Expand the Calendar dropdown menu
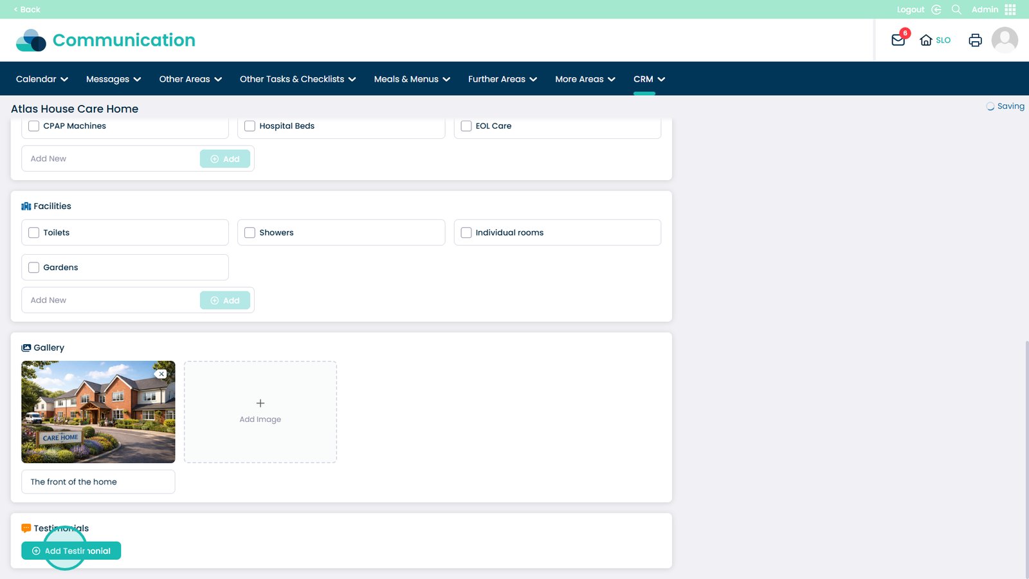 pyautogui.click(x=42, y=79)
